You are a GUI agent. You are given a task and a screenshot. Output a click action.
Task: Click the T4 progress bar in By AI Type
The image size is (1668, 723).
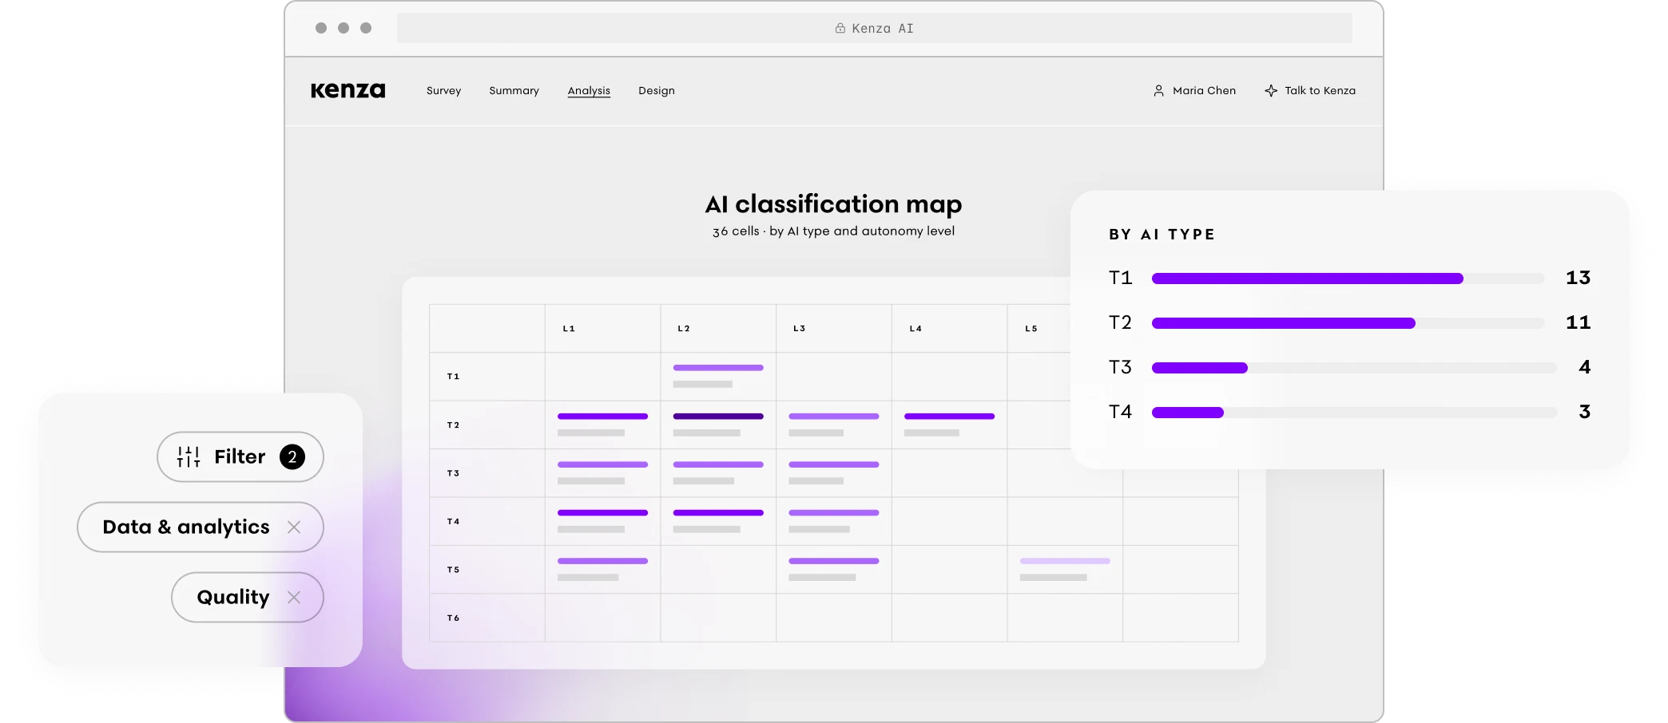pyautogui.click(x=1354, y=413)
